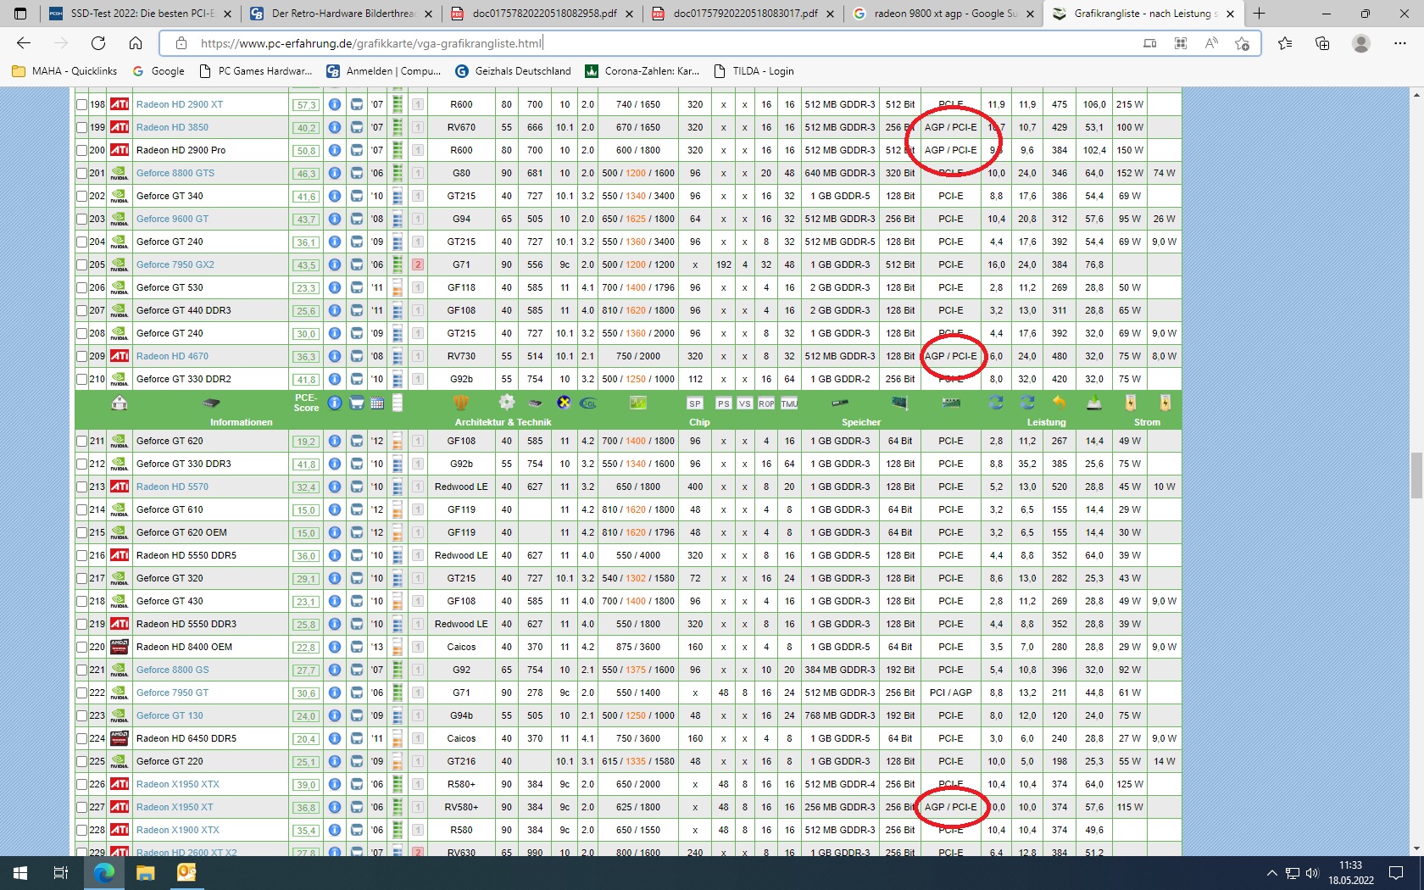Open the TILDA - Login bookmark
Image resolution: width=1424 pixels, height=890 pixels.
[754, 71]
